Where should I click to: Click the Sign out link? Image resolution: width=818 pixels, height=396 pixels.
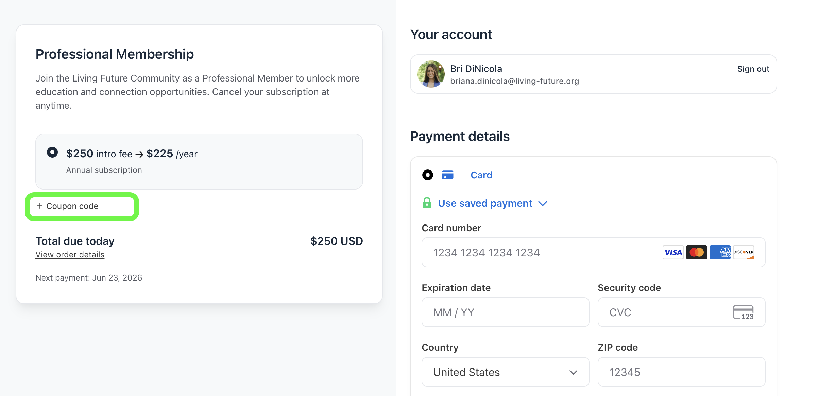(753, 69)
